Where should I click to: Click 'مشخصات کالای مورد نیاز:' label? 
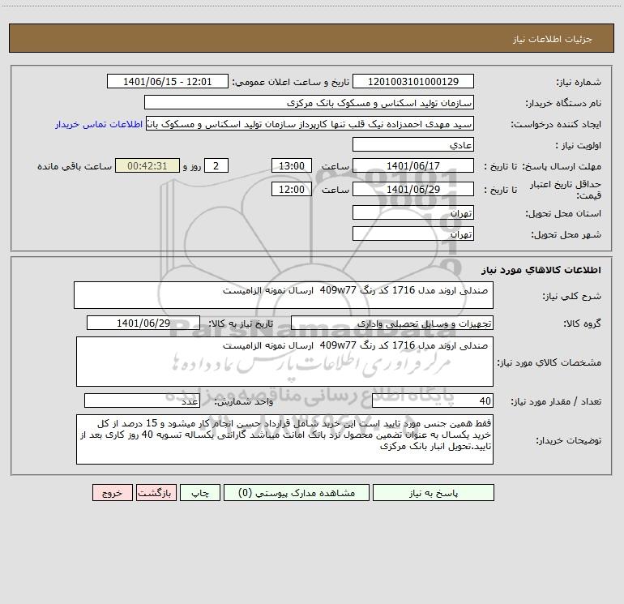click(549, 362)
